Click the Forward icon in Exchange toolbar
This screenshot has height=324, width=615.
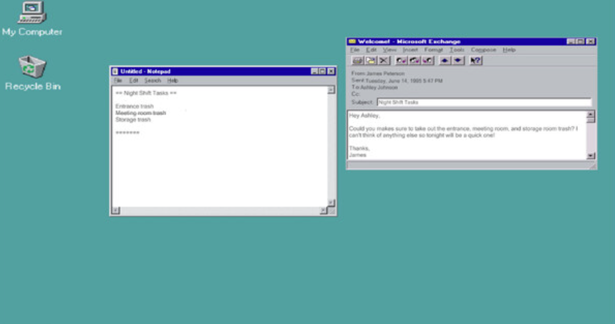[x=427, y=61]
